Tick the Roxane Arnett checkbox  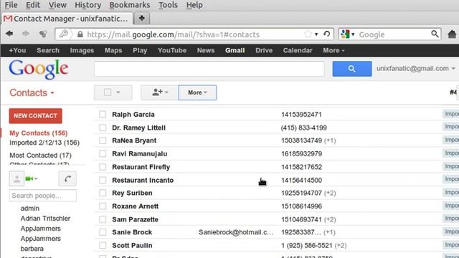pyautogui.click(x=103, y=206)
